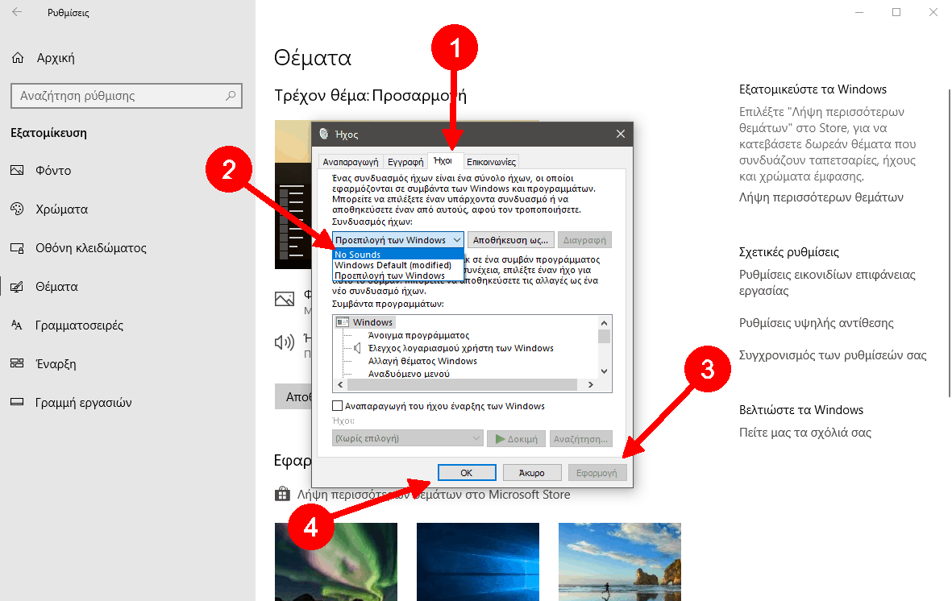Enable Αναπαραγωγή του ήχου έναρξης των Windows checkbox
The height and width of the screenshot is (601, 952).
pos(339,406)
